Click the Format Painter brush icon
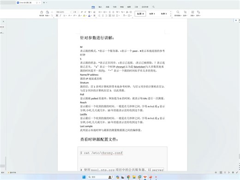The image size is (240, 180). 42,12
